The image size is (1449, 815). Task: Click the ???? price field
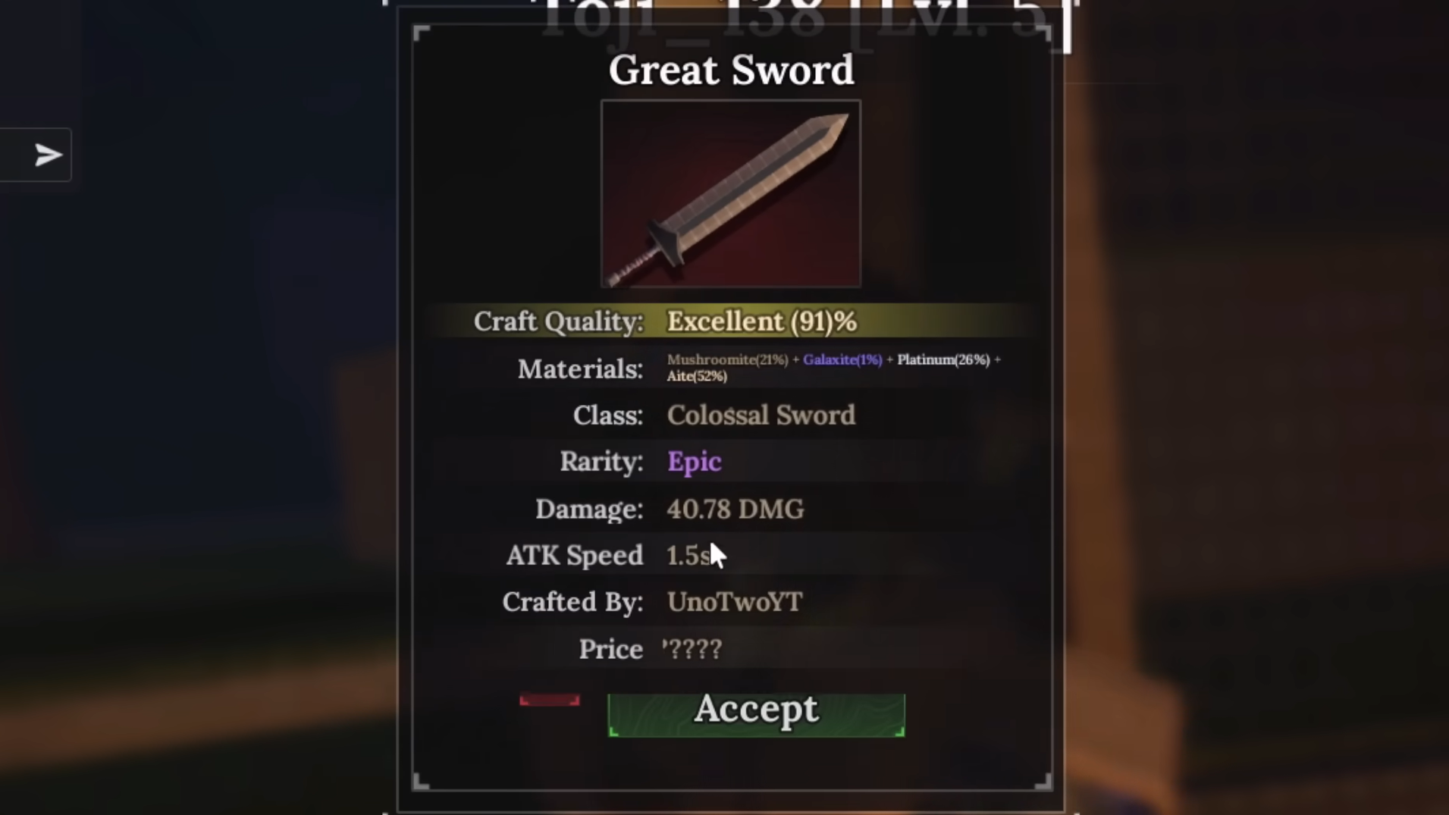coord(692,649)
